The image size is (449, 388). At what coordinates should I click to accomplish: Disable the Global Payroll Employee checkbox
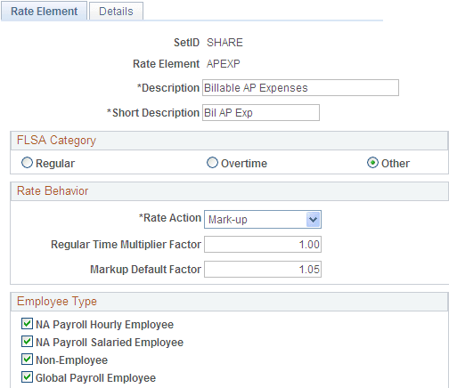click(27, 377)
